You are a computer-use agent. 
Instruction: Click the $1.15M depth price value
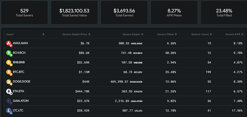(84, 72)
